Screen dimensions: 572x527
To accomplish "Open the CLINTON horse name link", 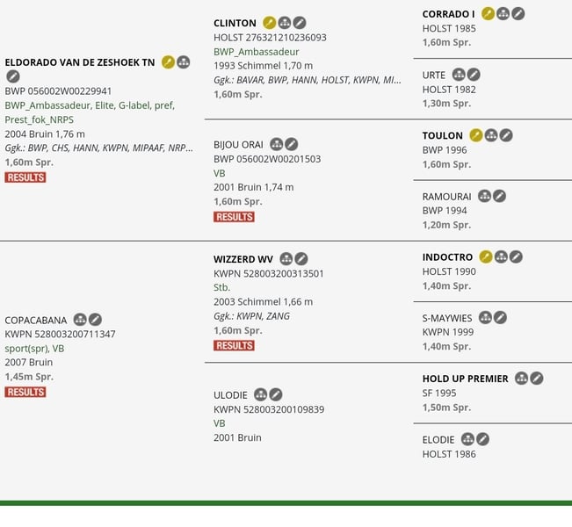I will click(x=235, y=23).
